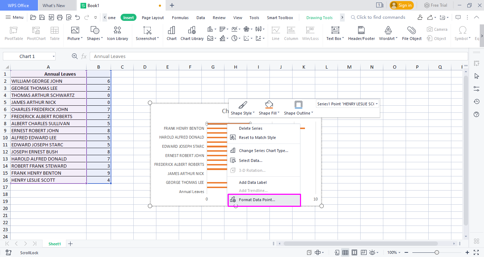Insert WordArt
484x257 pixels.
click(387, 33)
